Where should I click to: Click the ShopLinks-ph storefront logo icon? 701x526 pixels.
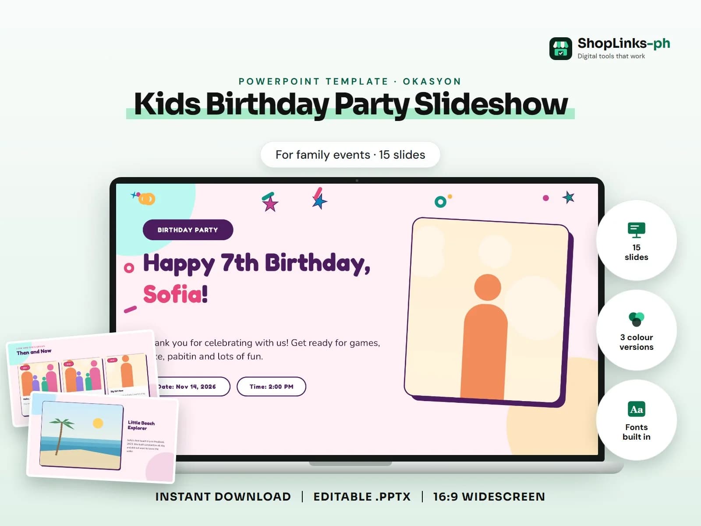561,49
